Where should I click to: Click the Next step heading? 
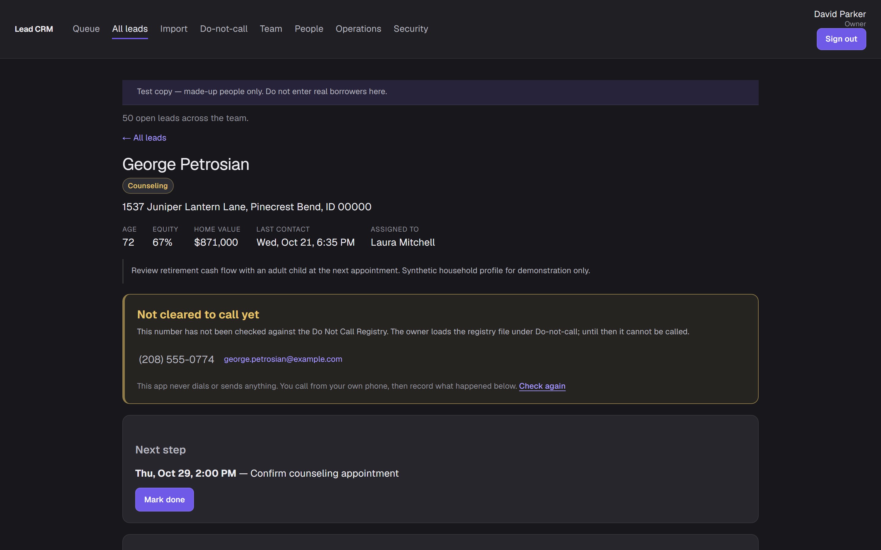pyautogui.click(x=161, y=450)
